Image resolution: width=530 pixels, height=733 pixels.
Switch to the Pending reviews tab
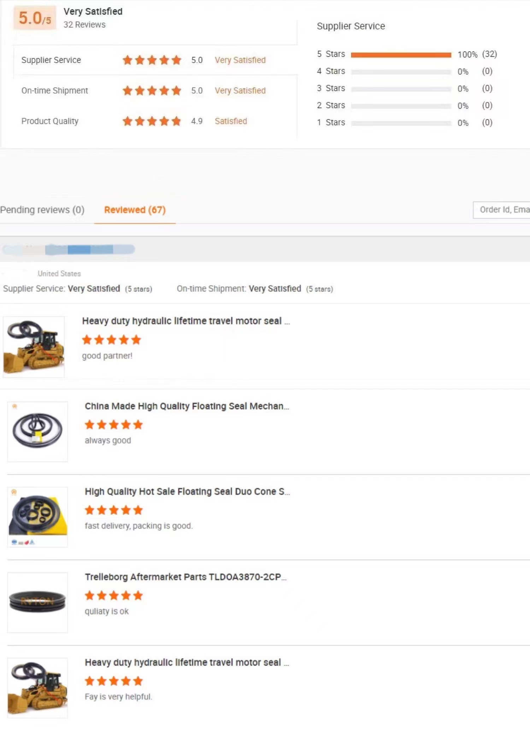(42, 210)
